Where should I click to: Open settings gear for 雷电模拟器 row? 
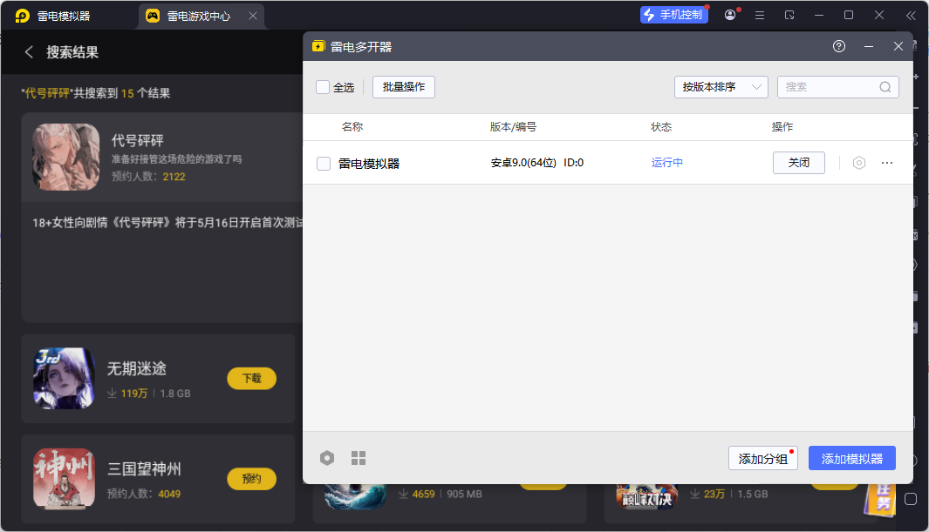(859, 163)
